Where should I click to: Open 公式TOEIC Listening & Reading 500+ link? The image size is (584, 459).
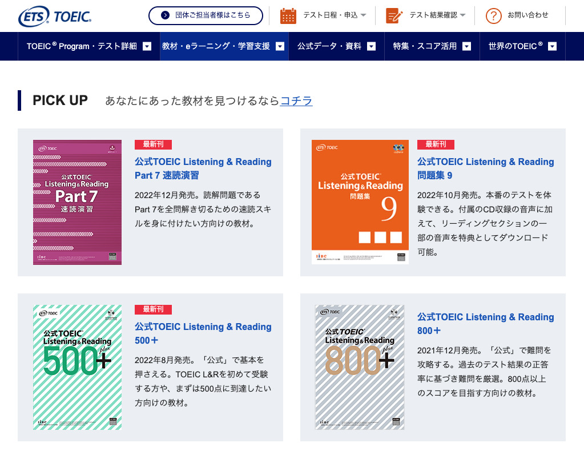pos(203,333)
